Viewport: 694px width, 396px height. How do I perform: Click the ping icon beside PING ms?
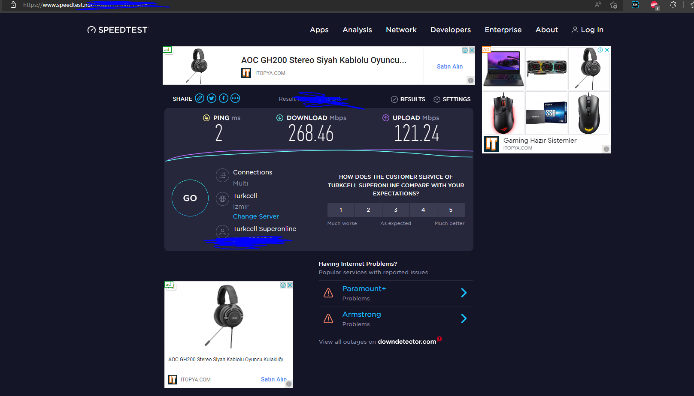coord(206,118)
